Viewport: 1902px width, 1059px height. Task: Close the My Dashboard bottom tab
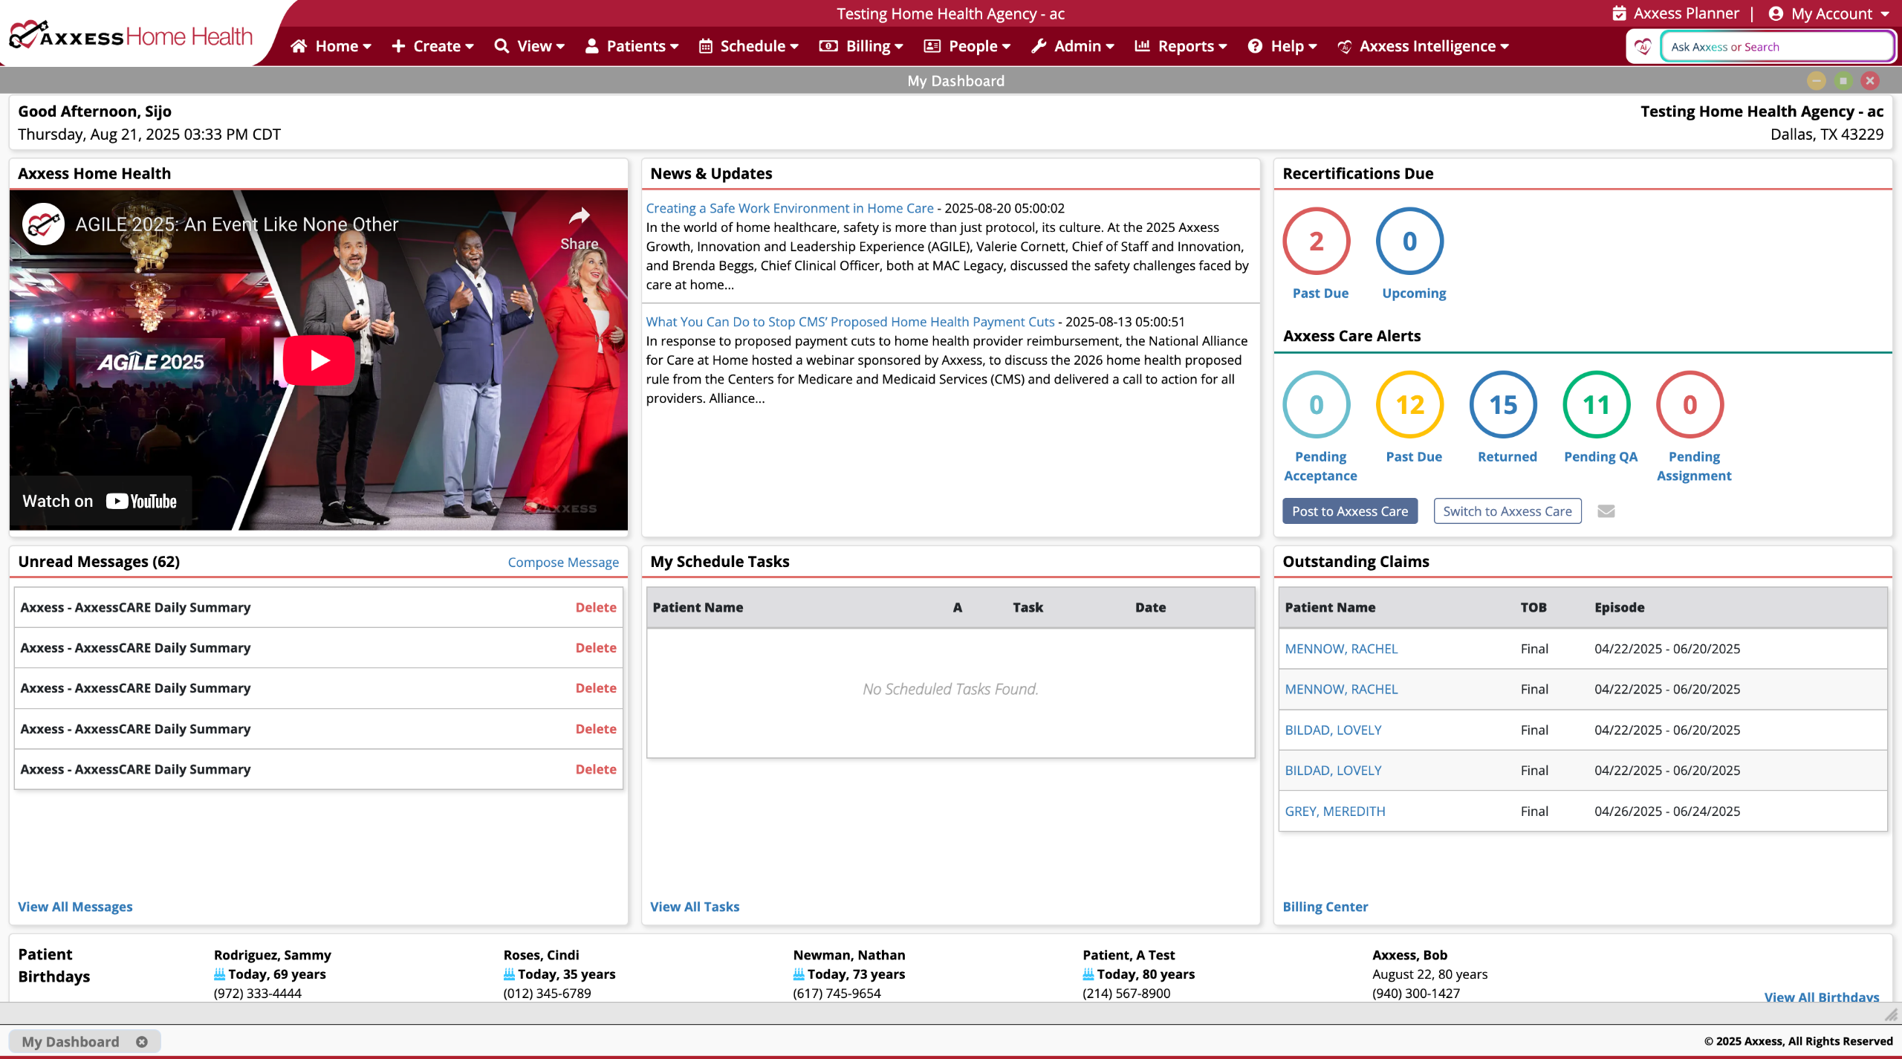point(142,1042)
